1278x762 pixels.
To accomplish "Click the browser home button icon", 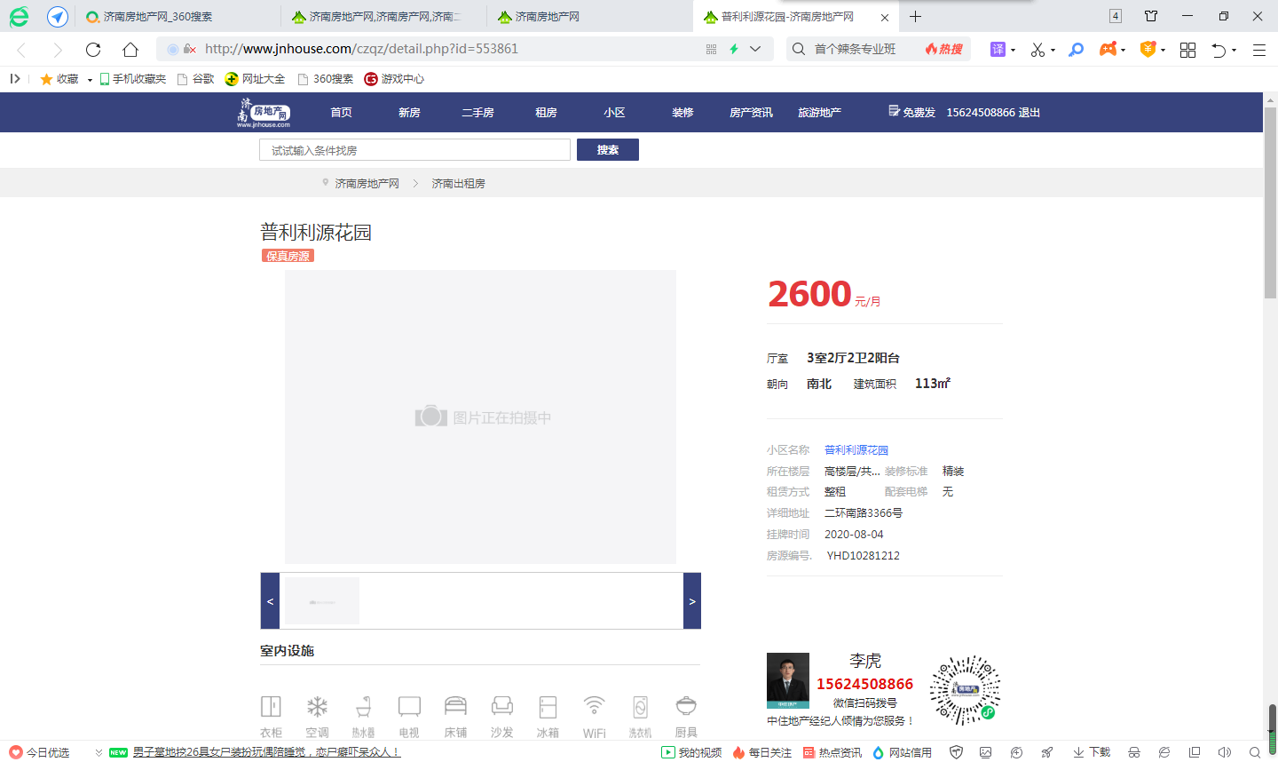I will 130,50.
